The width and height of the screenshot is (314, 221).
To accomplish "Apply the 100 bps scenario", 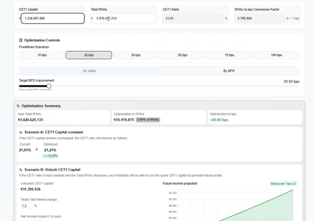I will (x=276, y=55).
